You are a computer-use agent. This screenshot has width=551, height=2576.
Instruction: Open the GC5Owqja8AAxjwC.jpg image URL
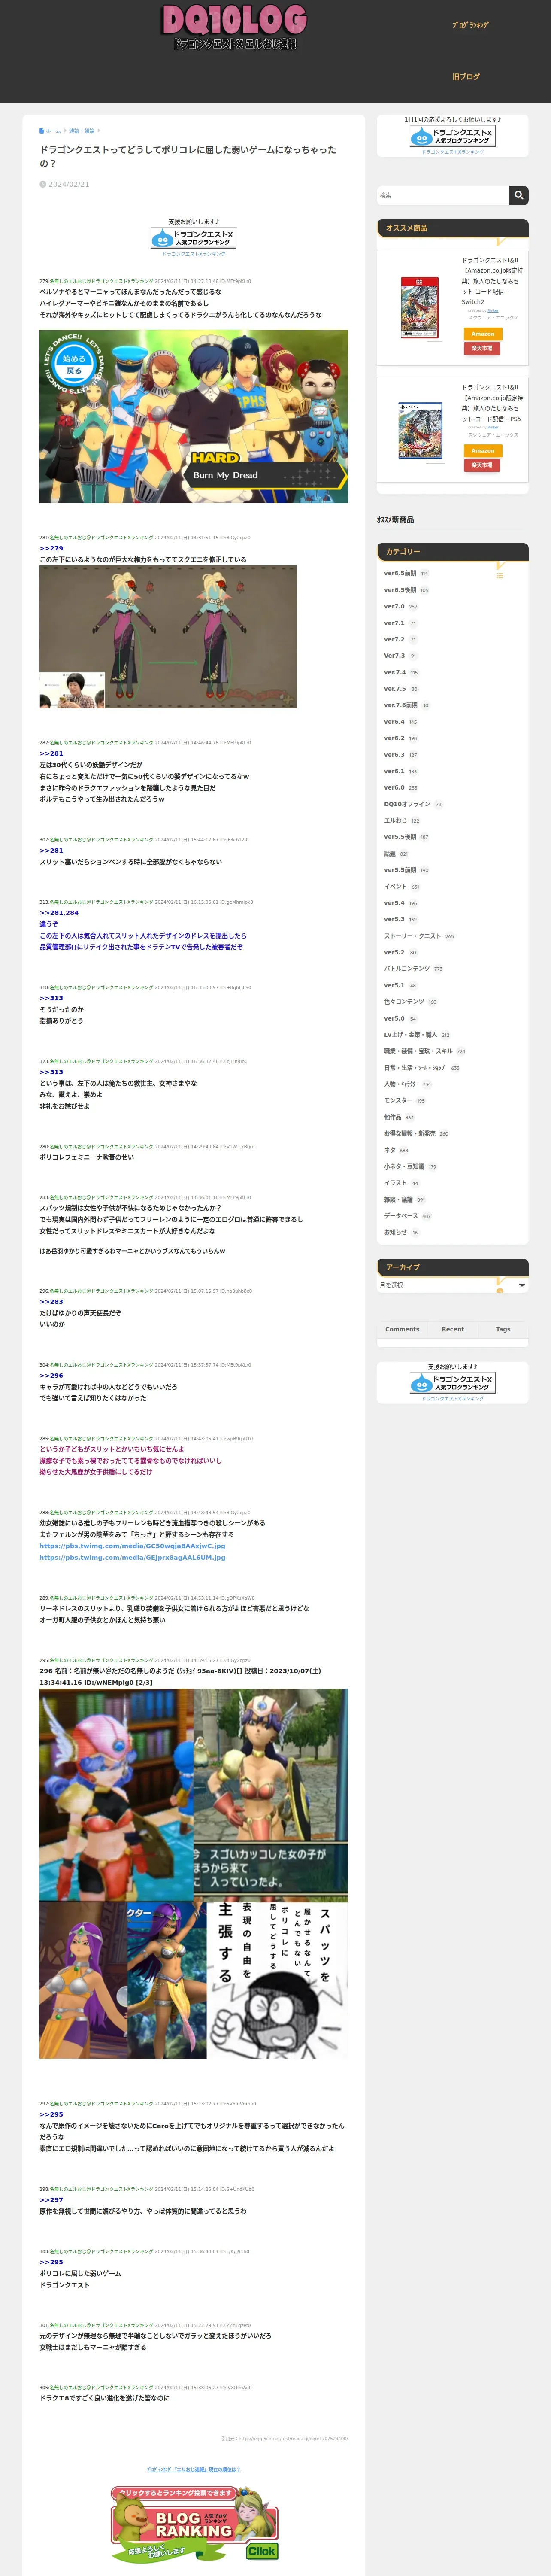(132, 1545)
